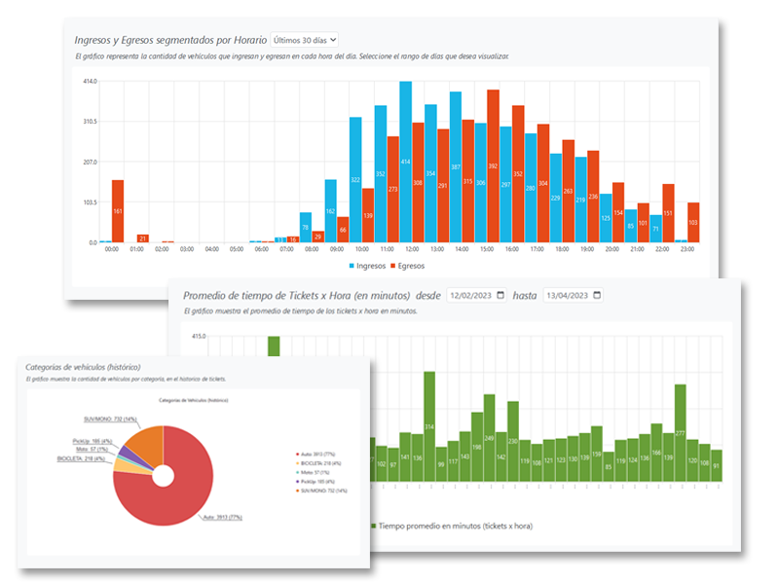Open calendar picker on 'desde' date field

500,295
